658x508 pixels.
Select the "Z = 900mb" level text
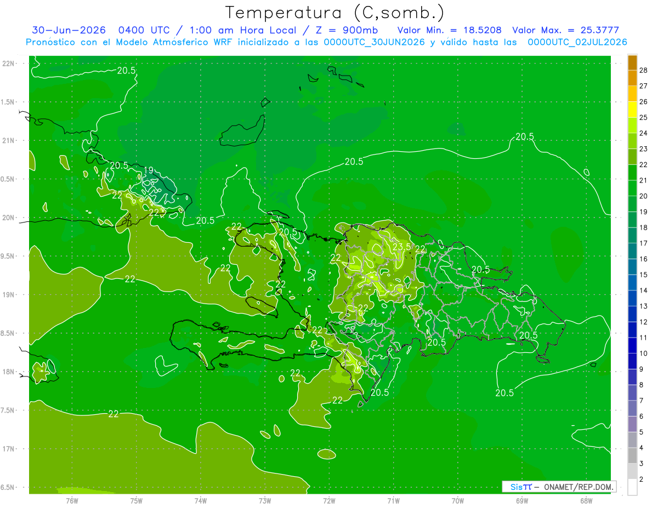point(346,30)
